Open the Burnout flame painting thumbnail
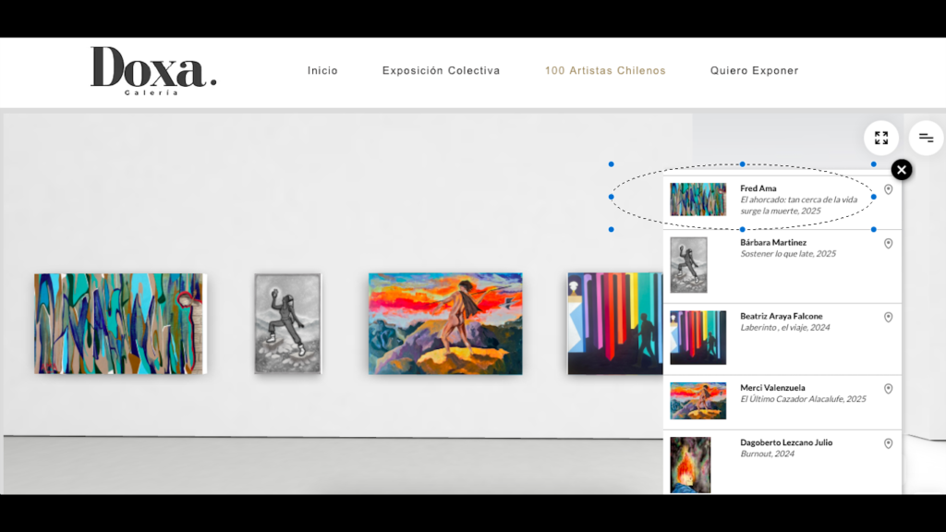 pyautogui.click(x=690, y=465)
